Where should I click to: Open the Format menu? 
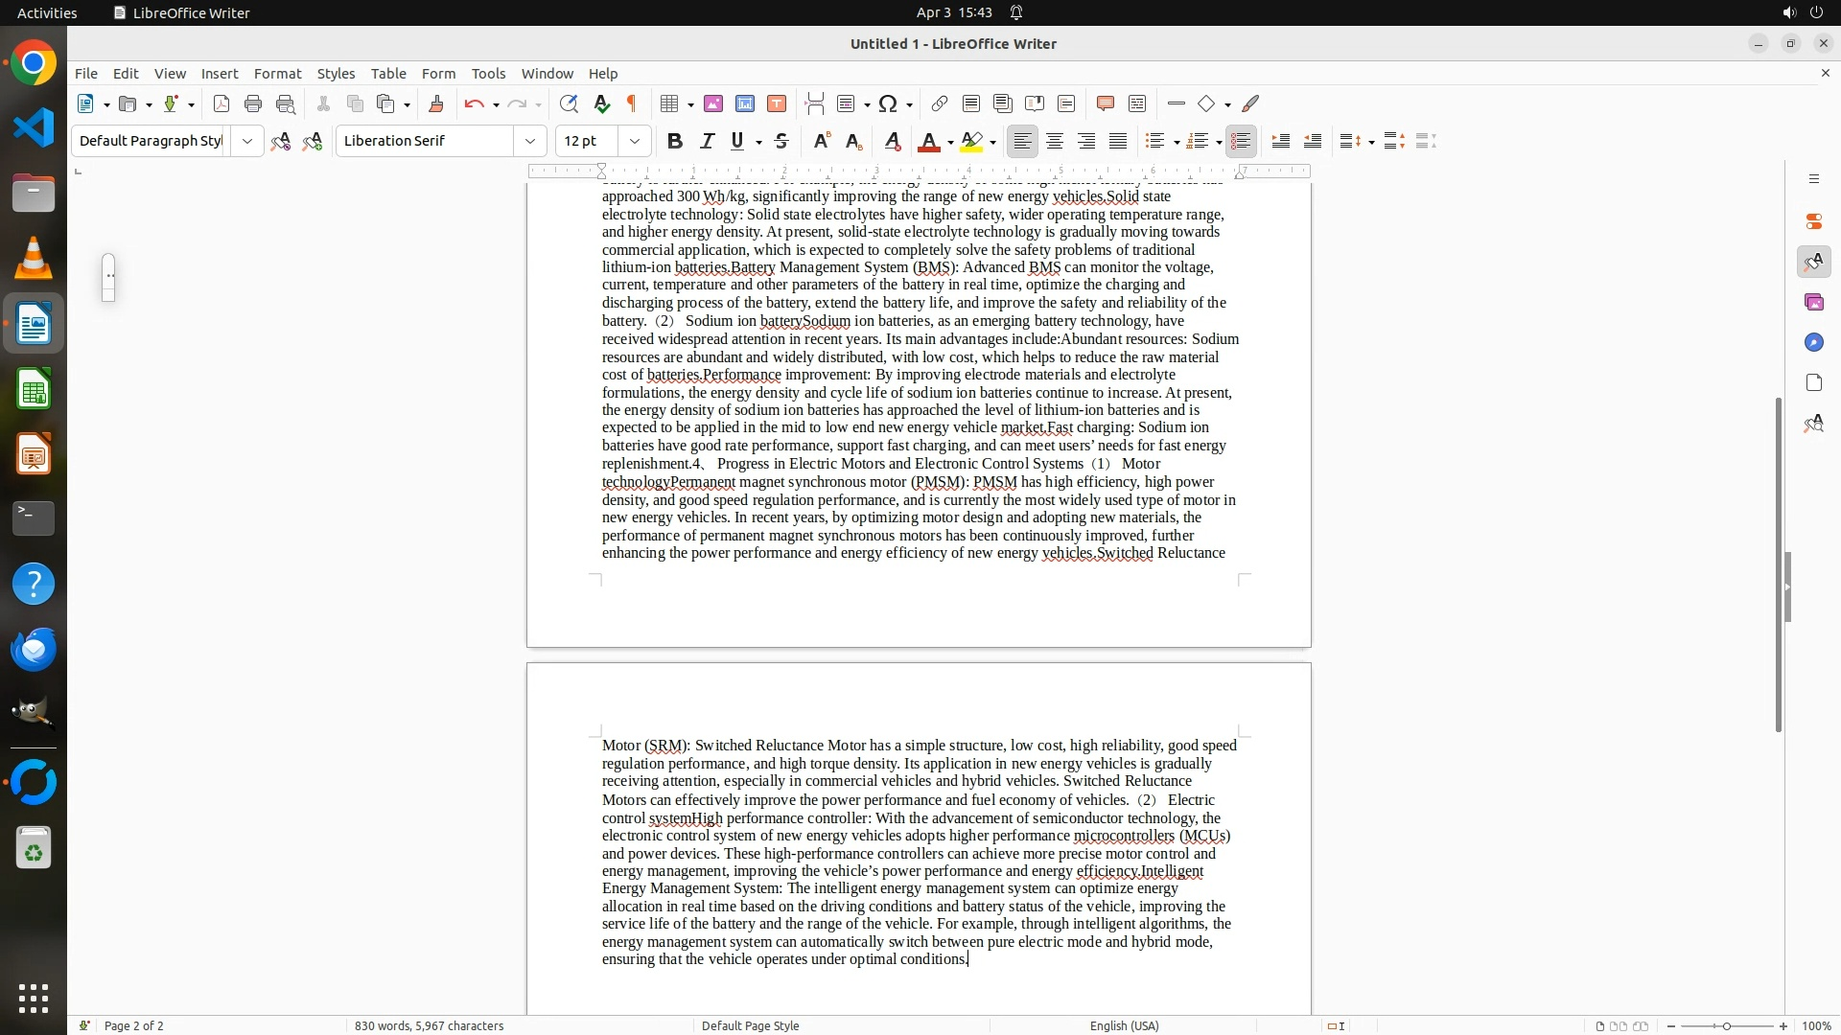click(277, 73)
